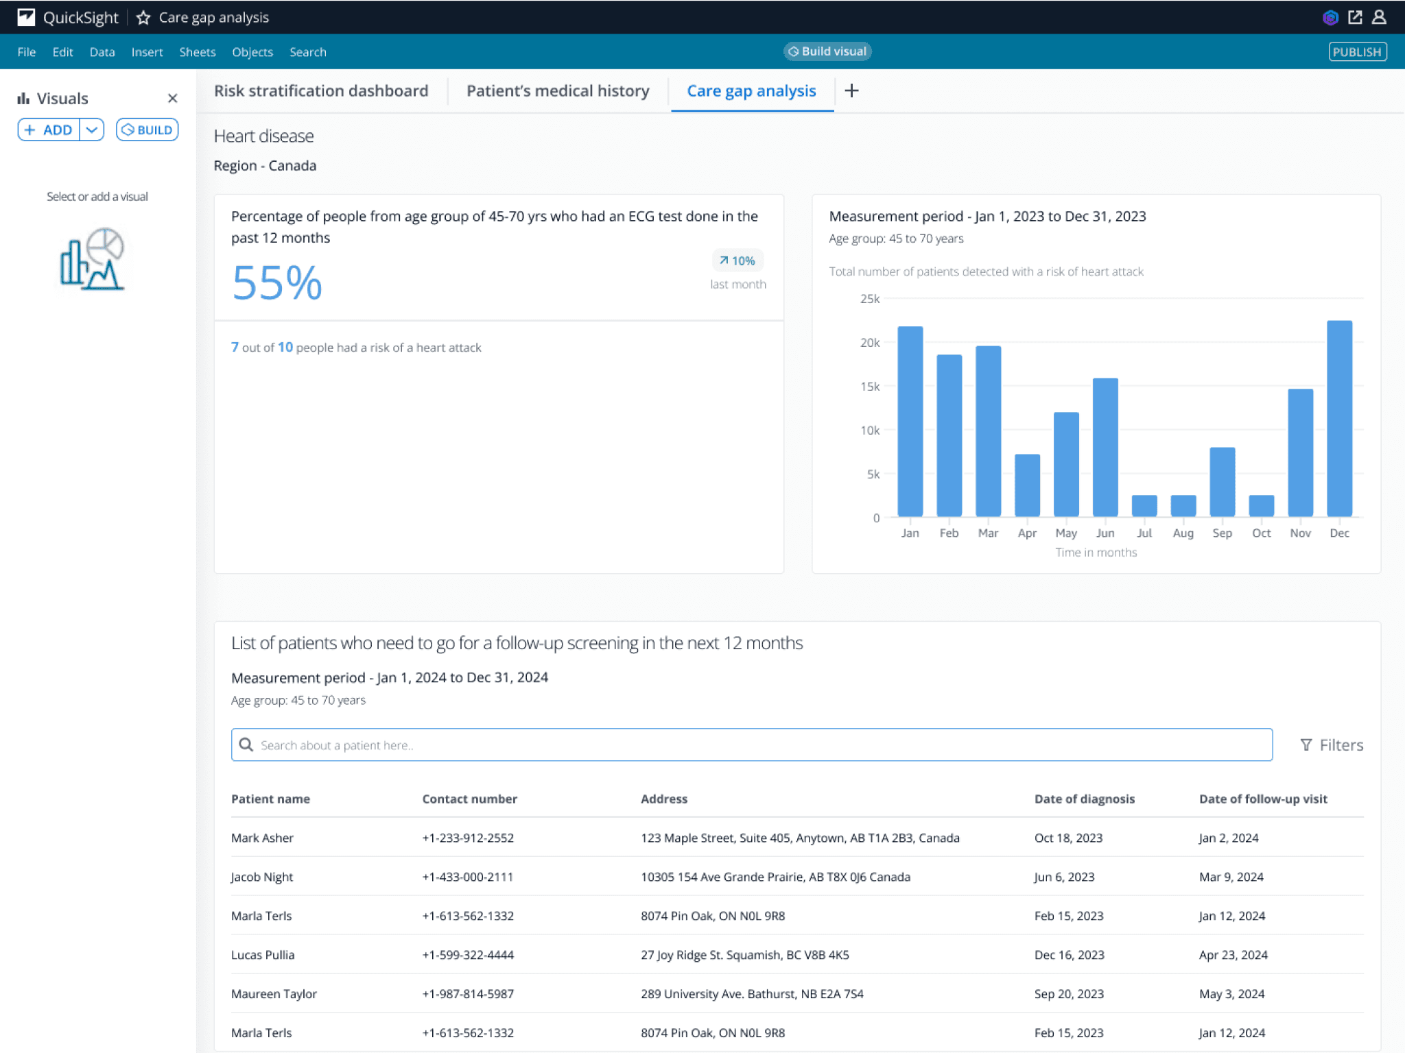1405x1053 pixels.
Task: Open the Sheets menu
Action: [197, 52]
